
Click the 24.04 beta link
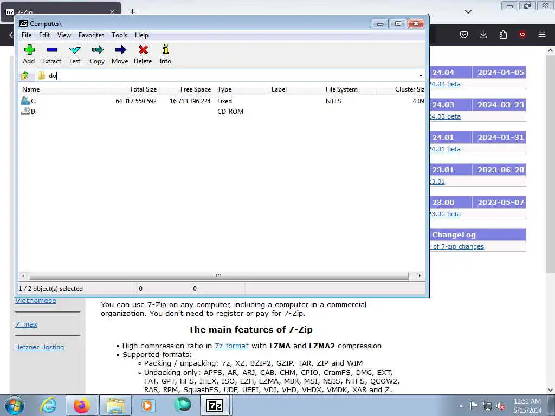tap(445, 84)
